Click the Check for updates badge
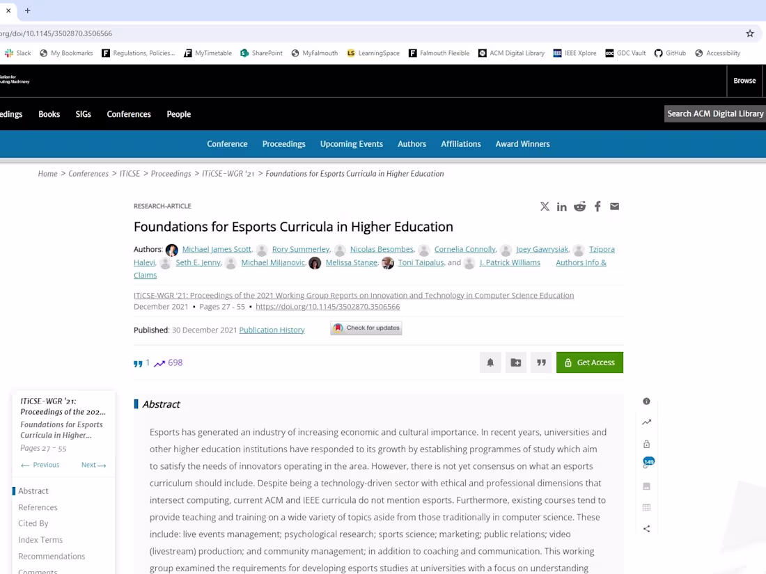The image size is (766, 574). (x=366, y=328)
